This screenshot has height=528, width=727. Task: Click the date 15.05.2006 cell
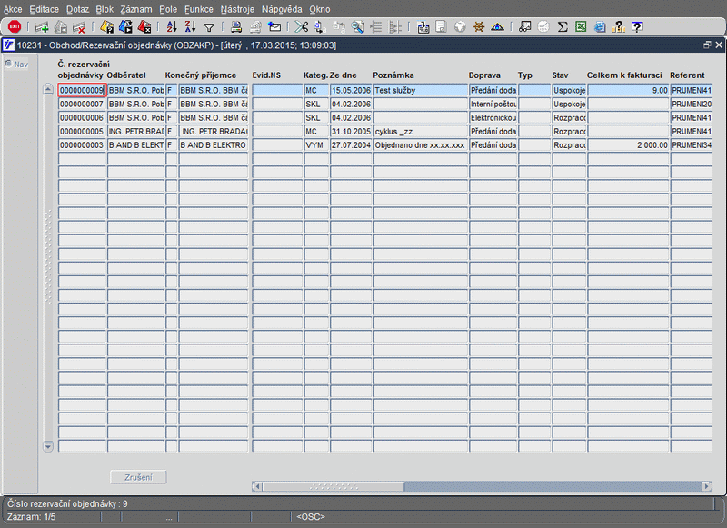[351, 90]
